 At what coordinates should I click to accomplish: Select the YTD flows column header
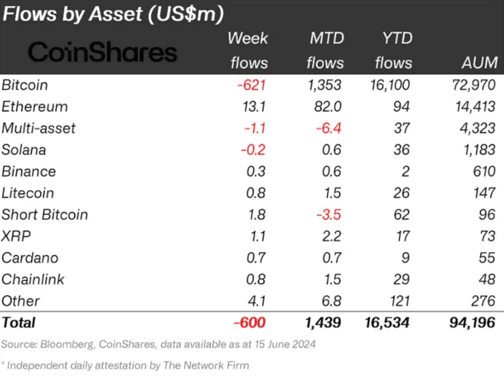point(394,50)
